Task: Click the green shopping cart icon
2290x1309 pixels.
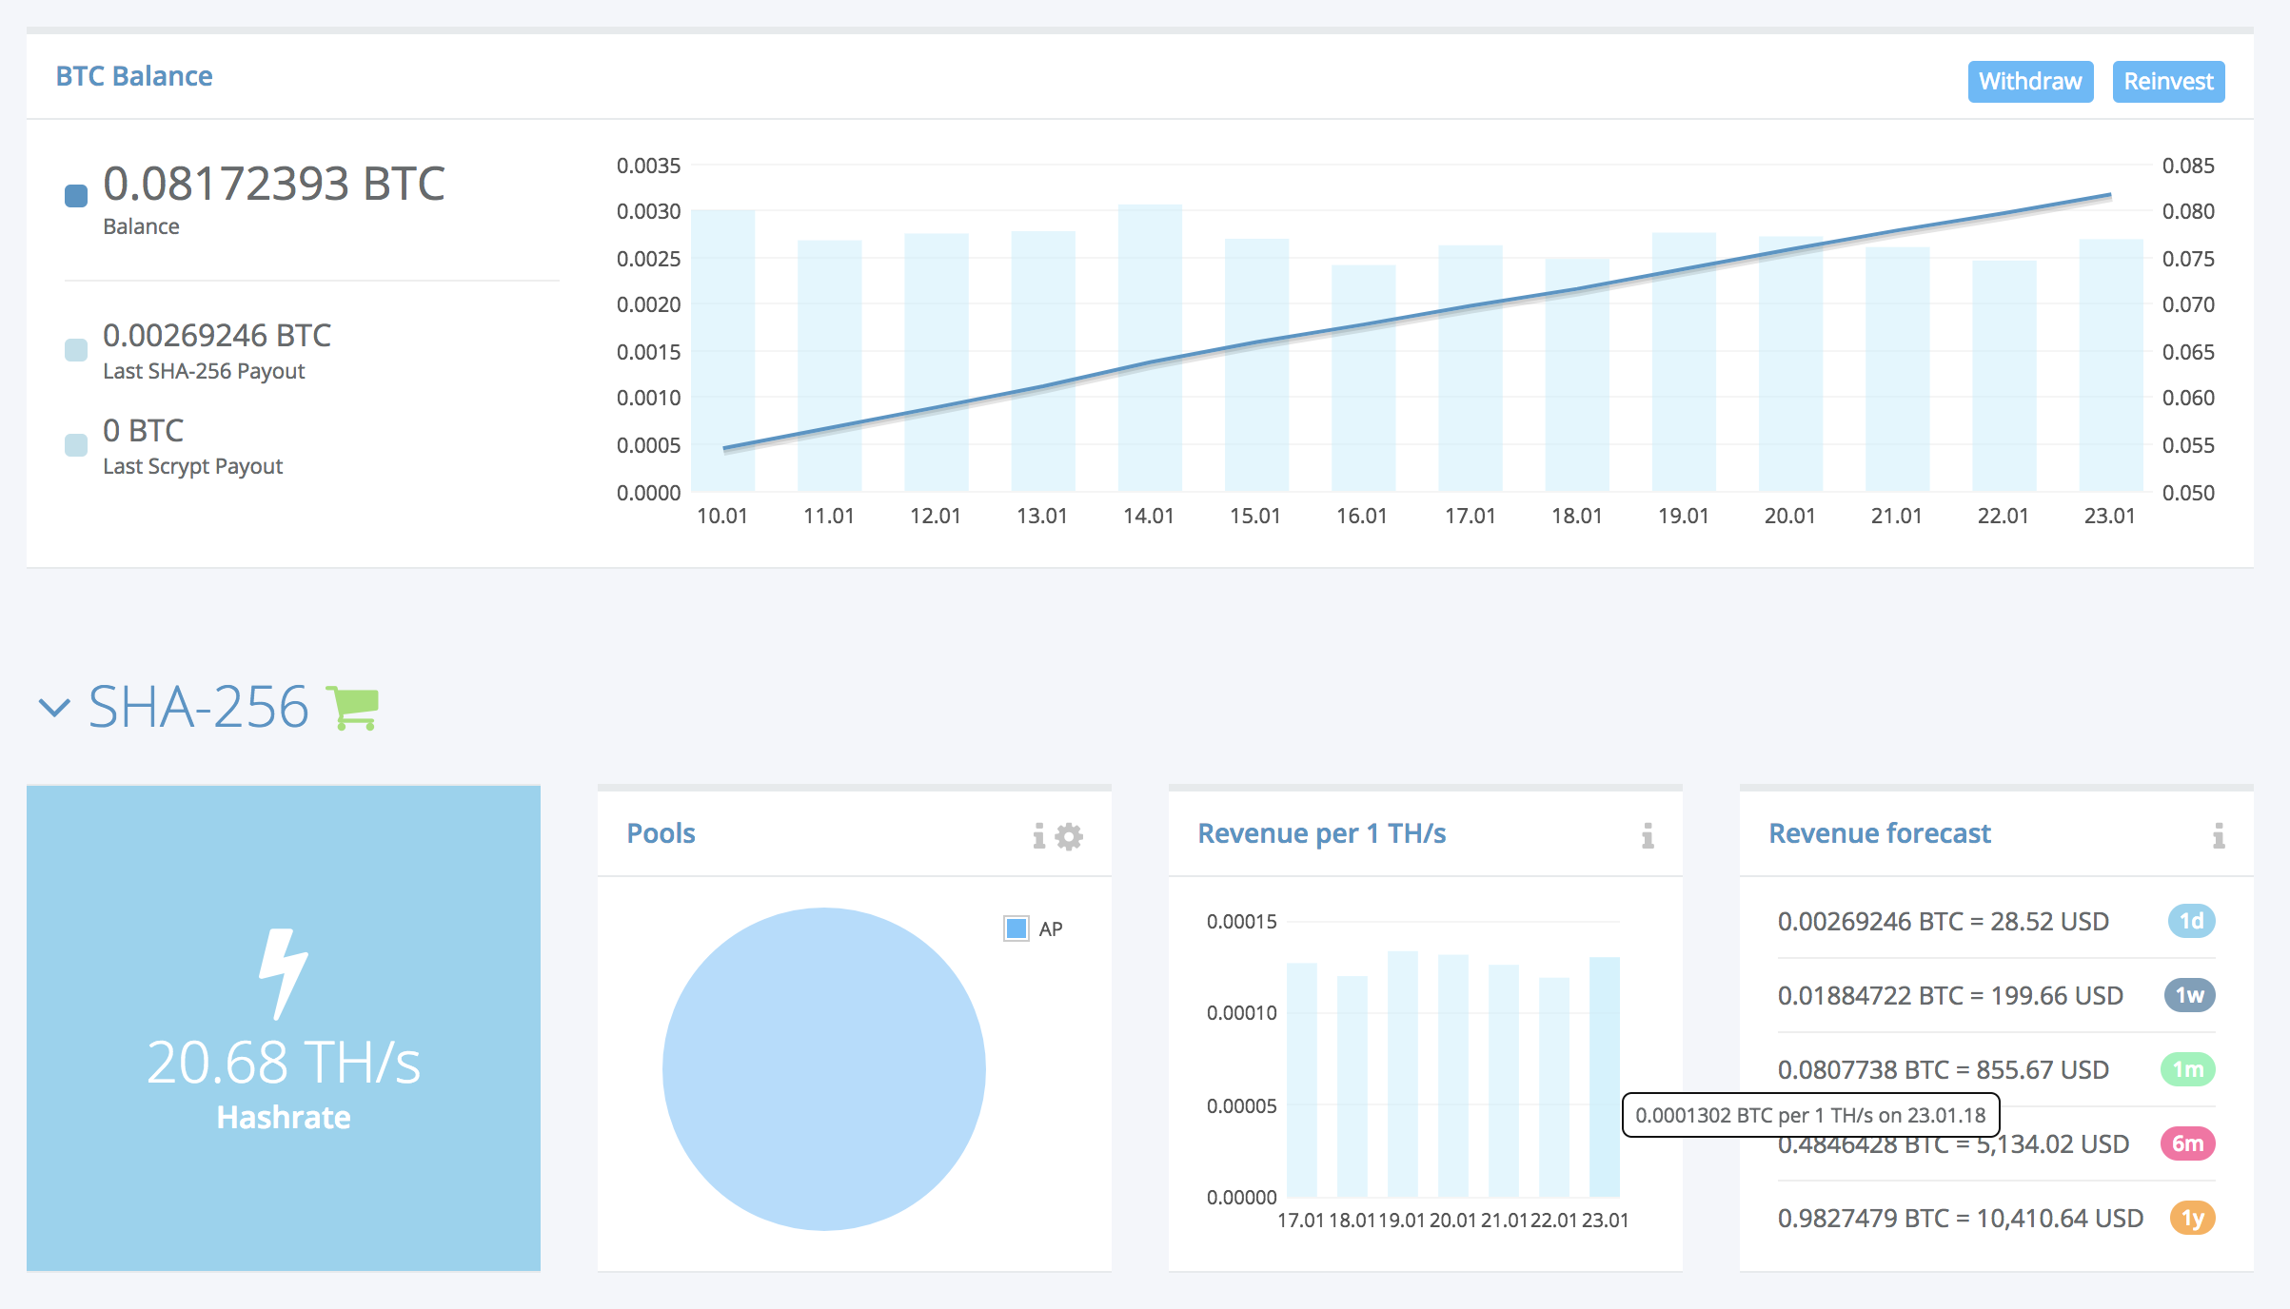Action: click(x=353, y=708)
